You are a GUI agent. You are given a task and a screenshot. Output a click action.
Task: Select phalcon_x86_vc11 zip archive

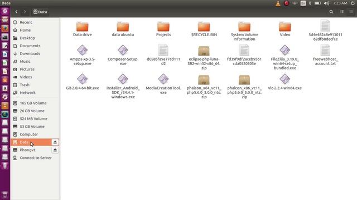tap(244, 86)
